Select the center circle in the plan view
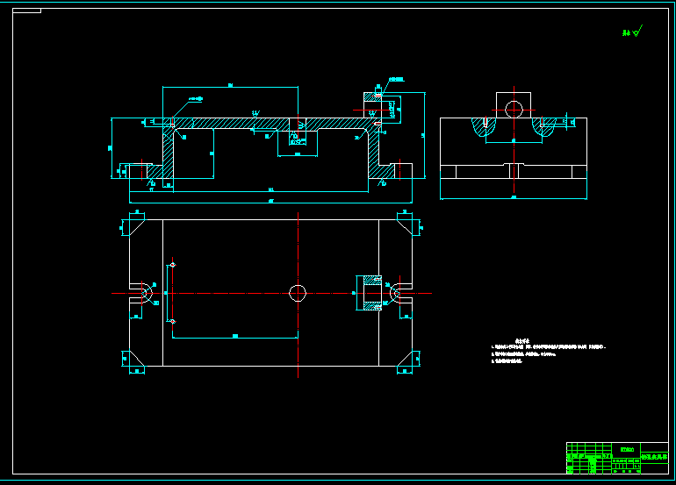The width and height of the screenshot is (676, 485). tap(298, 293)
